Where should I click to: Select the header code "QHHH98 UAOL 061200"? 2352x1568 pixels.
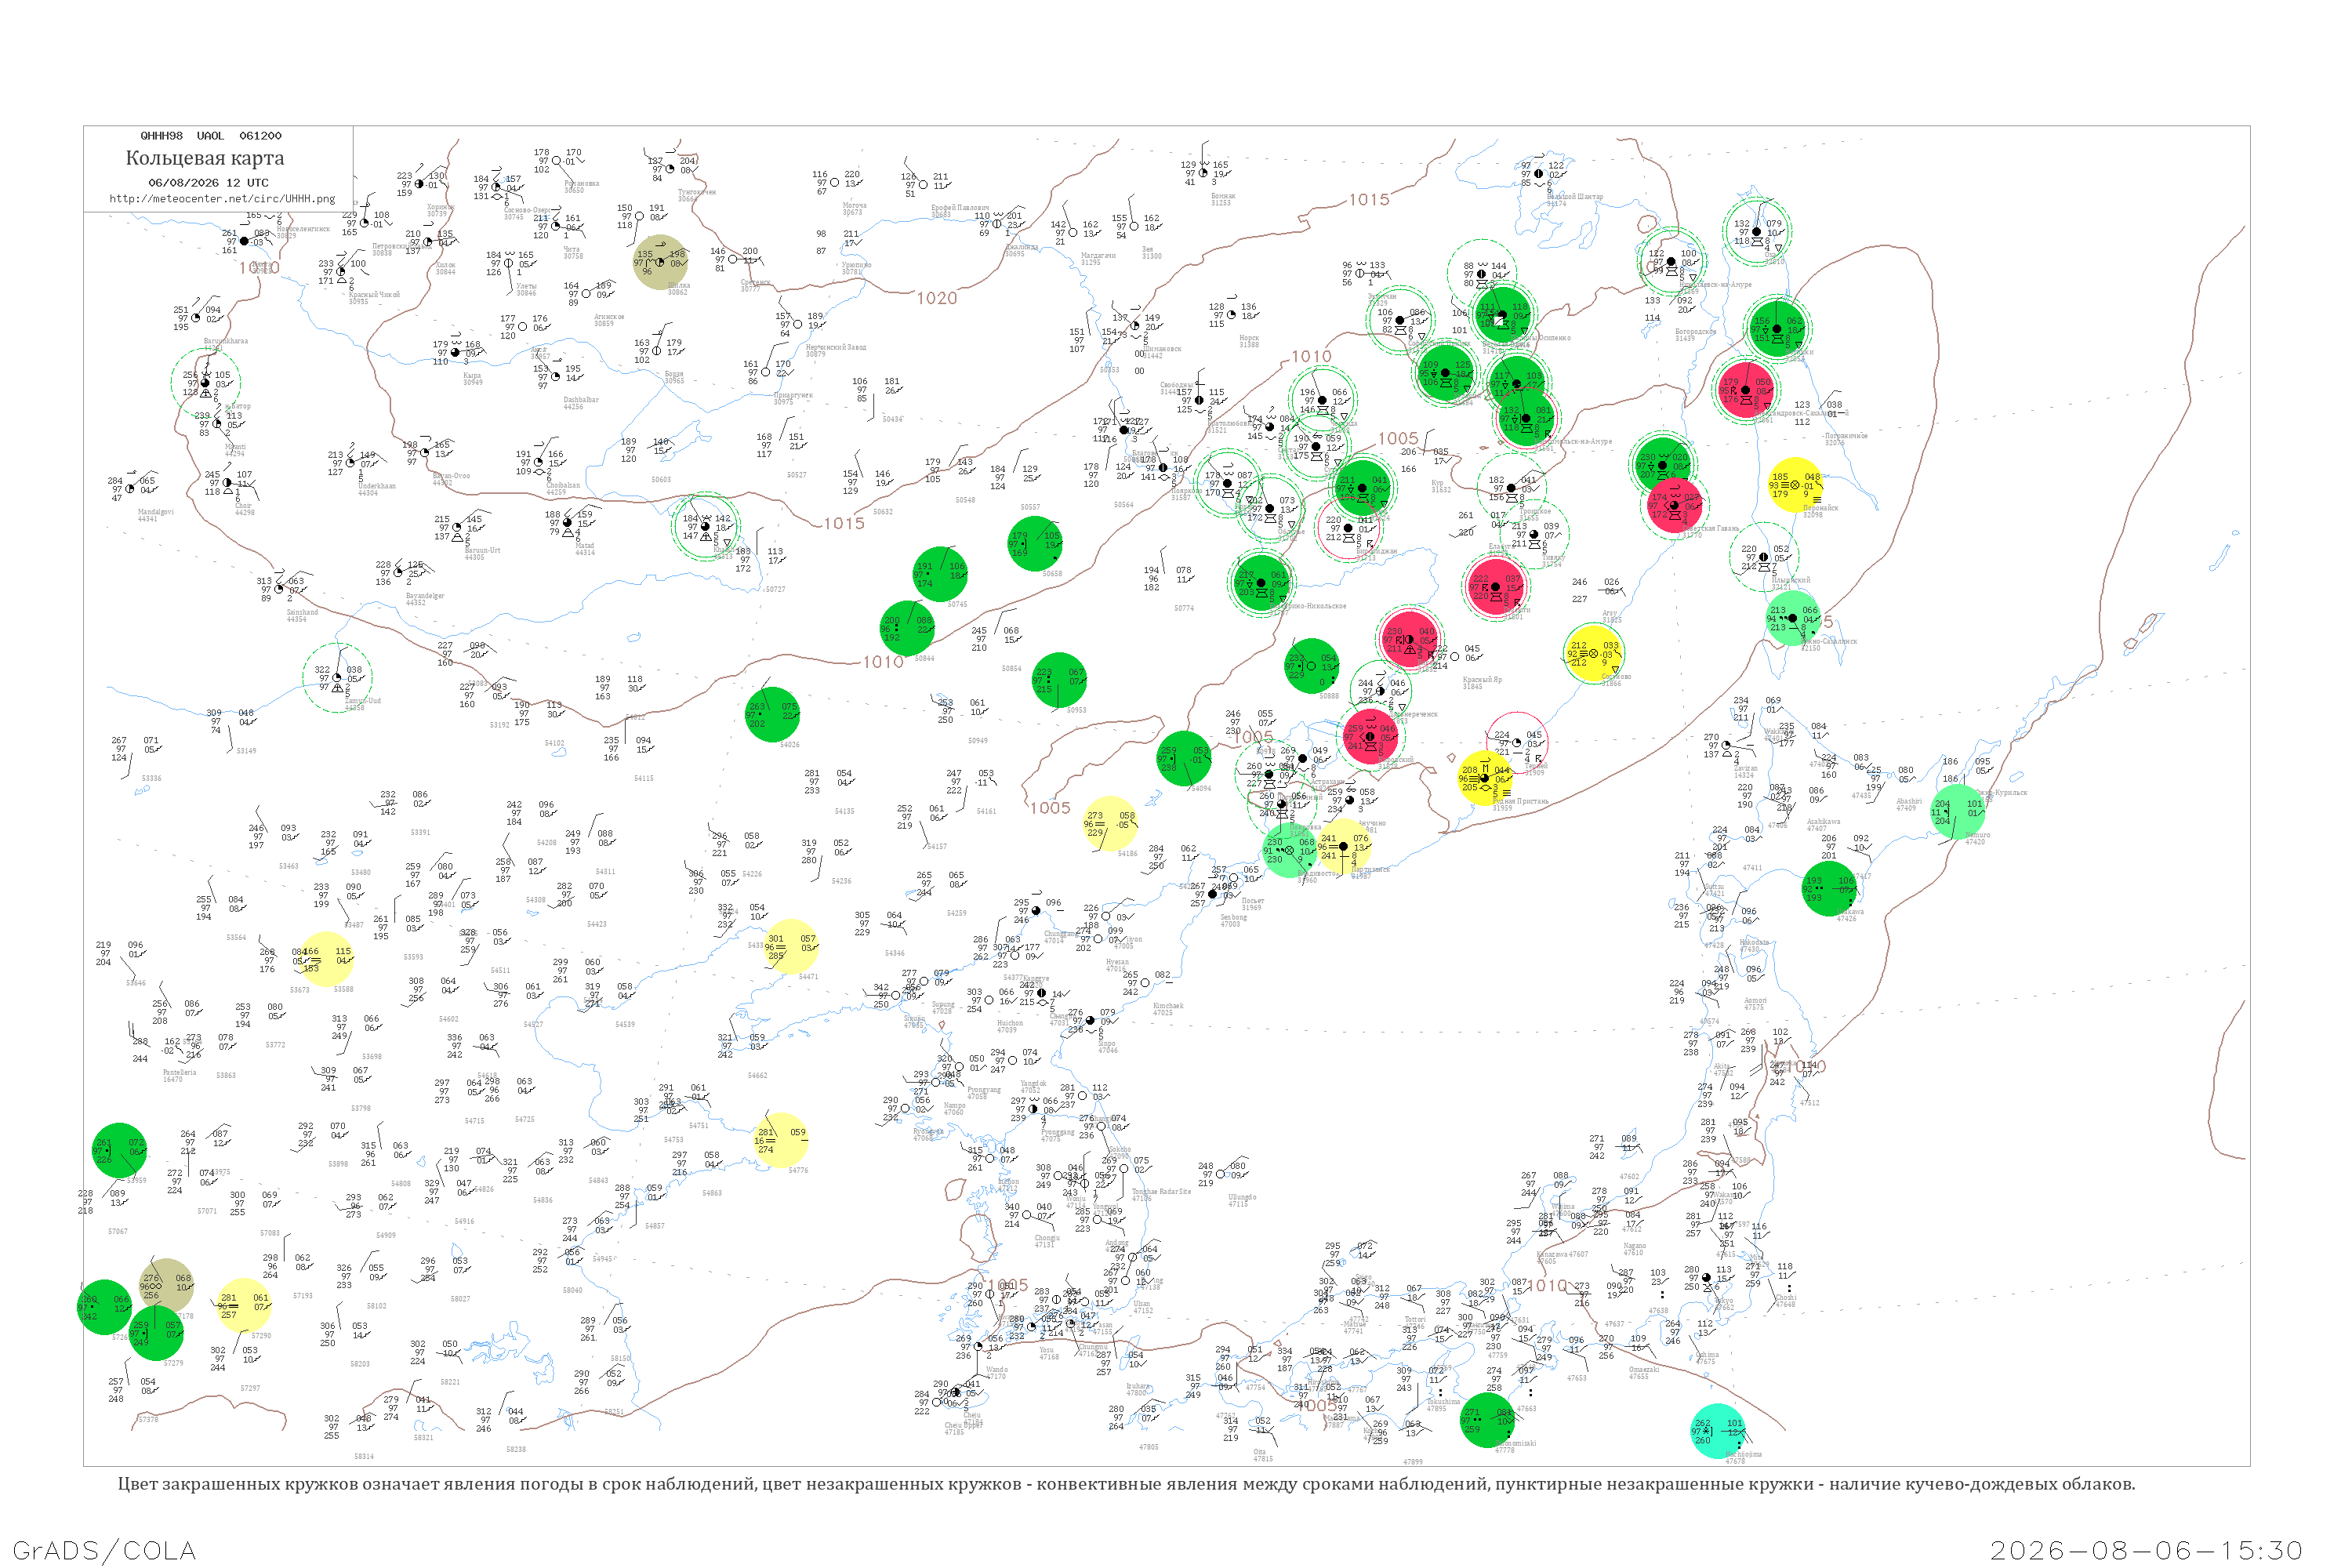point(211,135)
